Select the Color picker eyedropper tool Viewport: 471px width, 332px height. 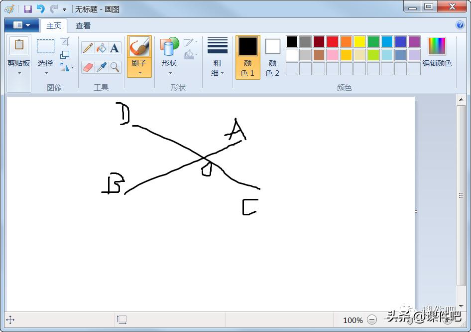pyautogui.click(x=102, y=67)
